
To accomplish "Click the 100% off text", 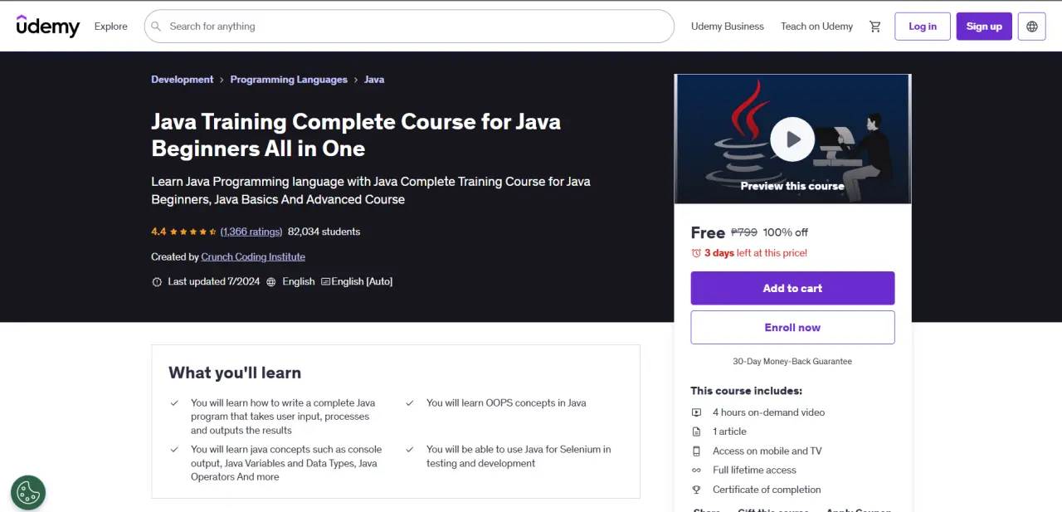I will [786, 232].
